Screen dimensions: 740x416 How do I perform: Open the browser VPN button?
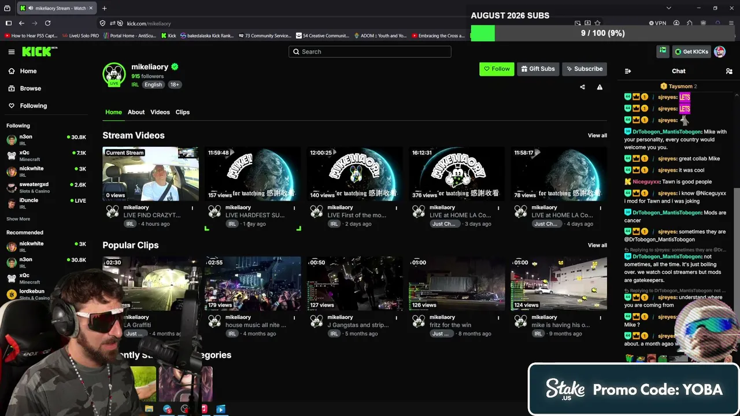pyautogui.click(x=657, y=23)
